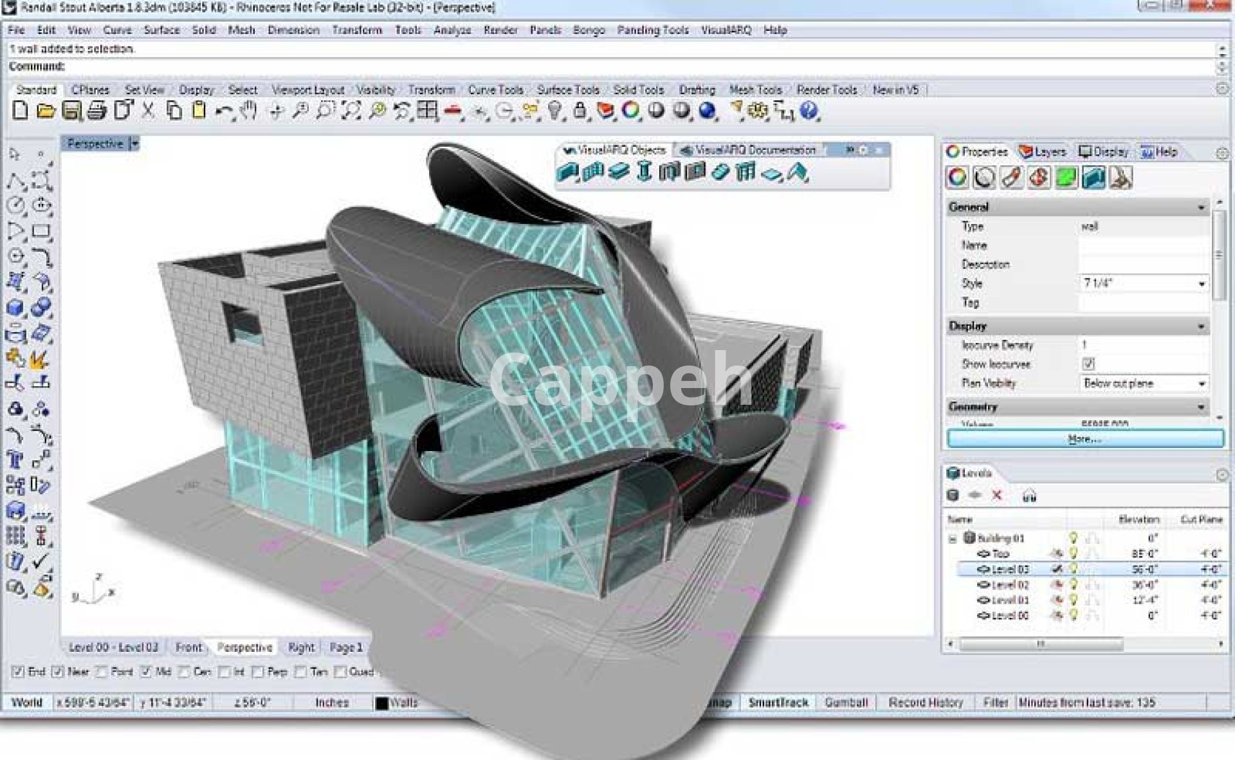The width and height of the screenshot is (1235, 760).
Task: Click the Box solid tool icon
Action: pos(15,308)
